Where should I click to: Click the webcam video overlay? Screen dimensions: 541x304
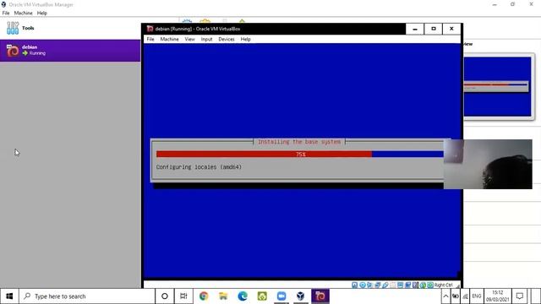488,164
